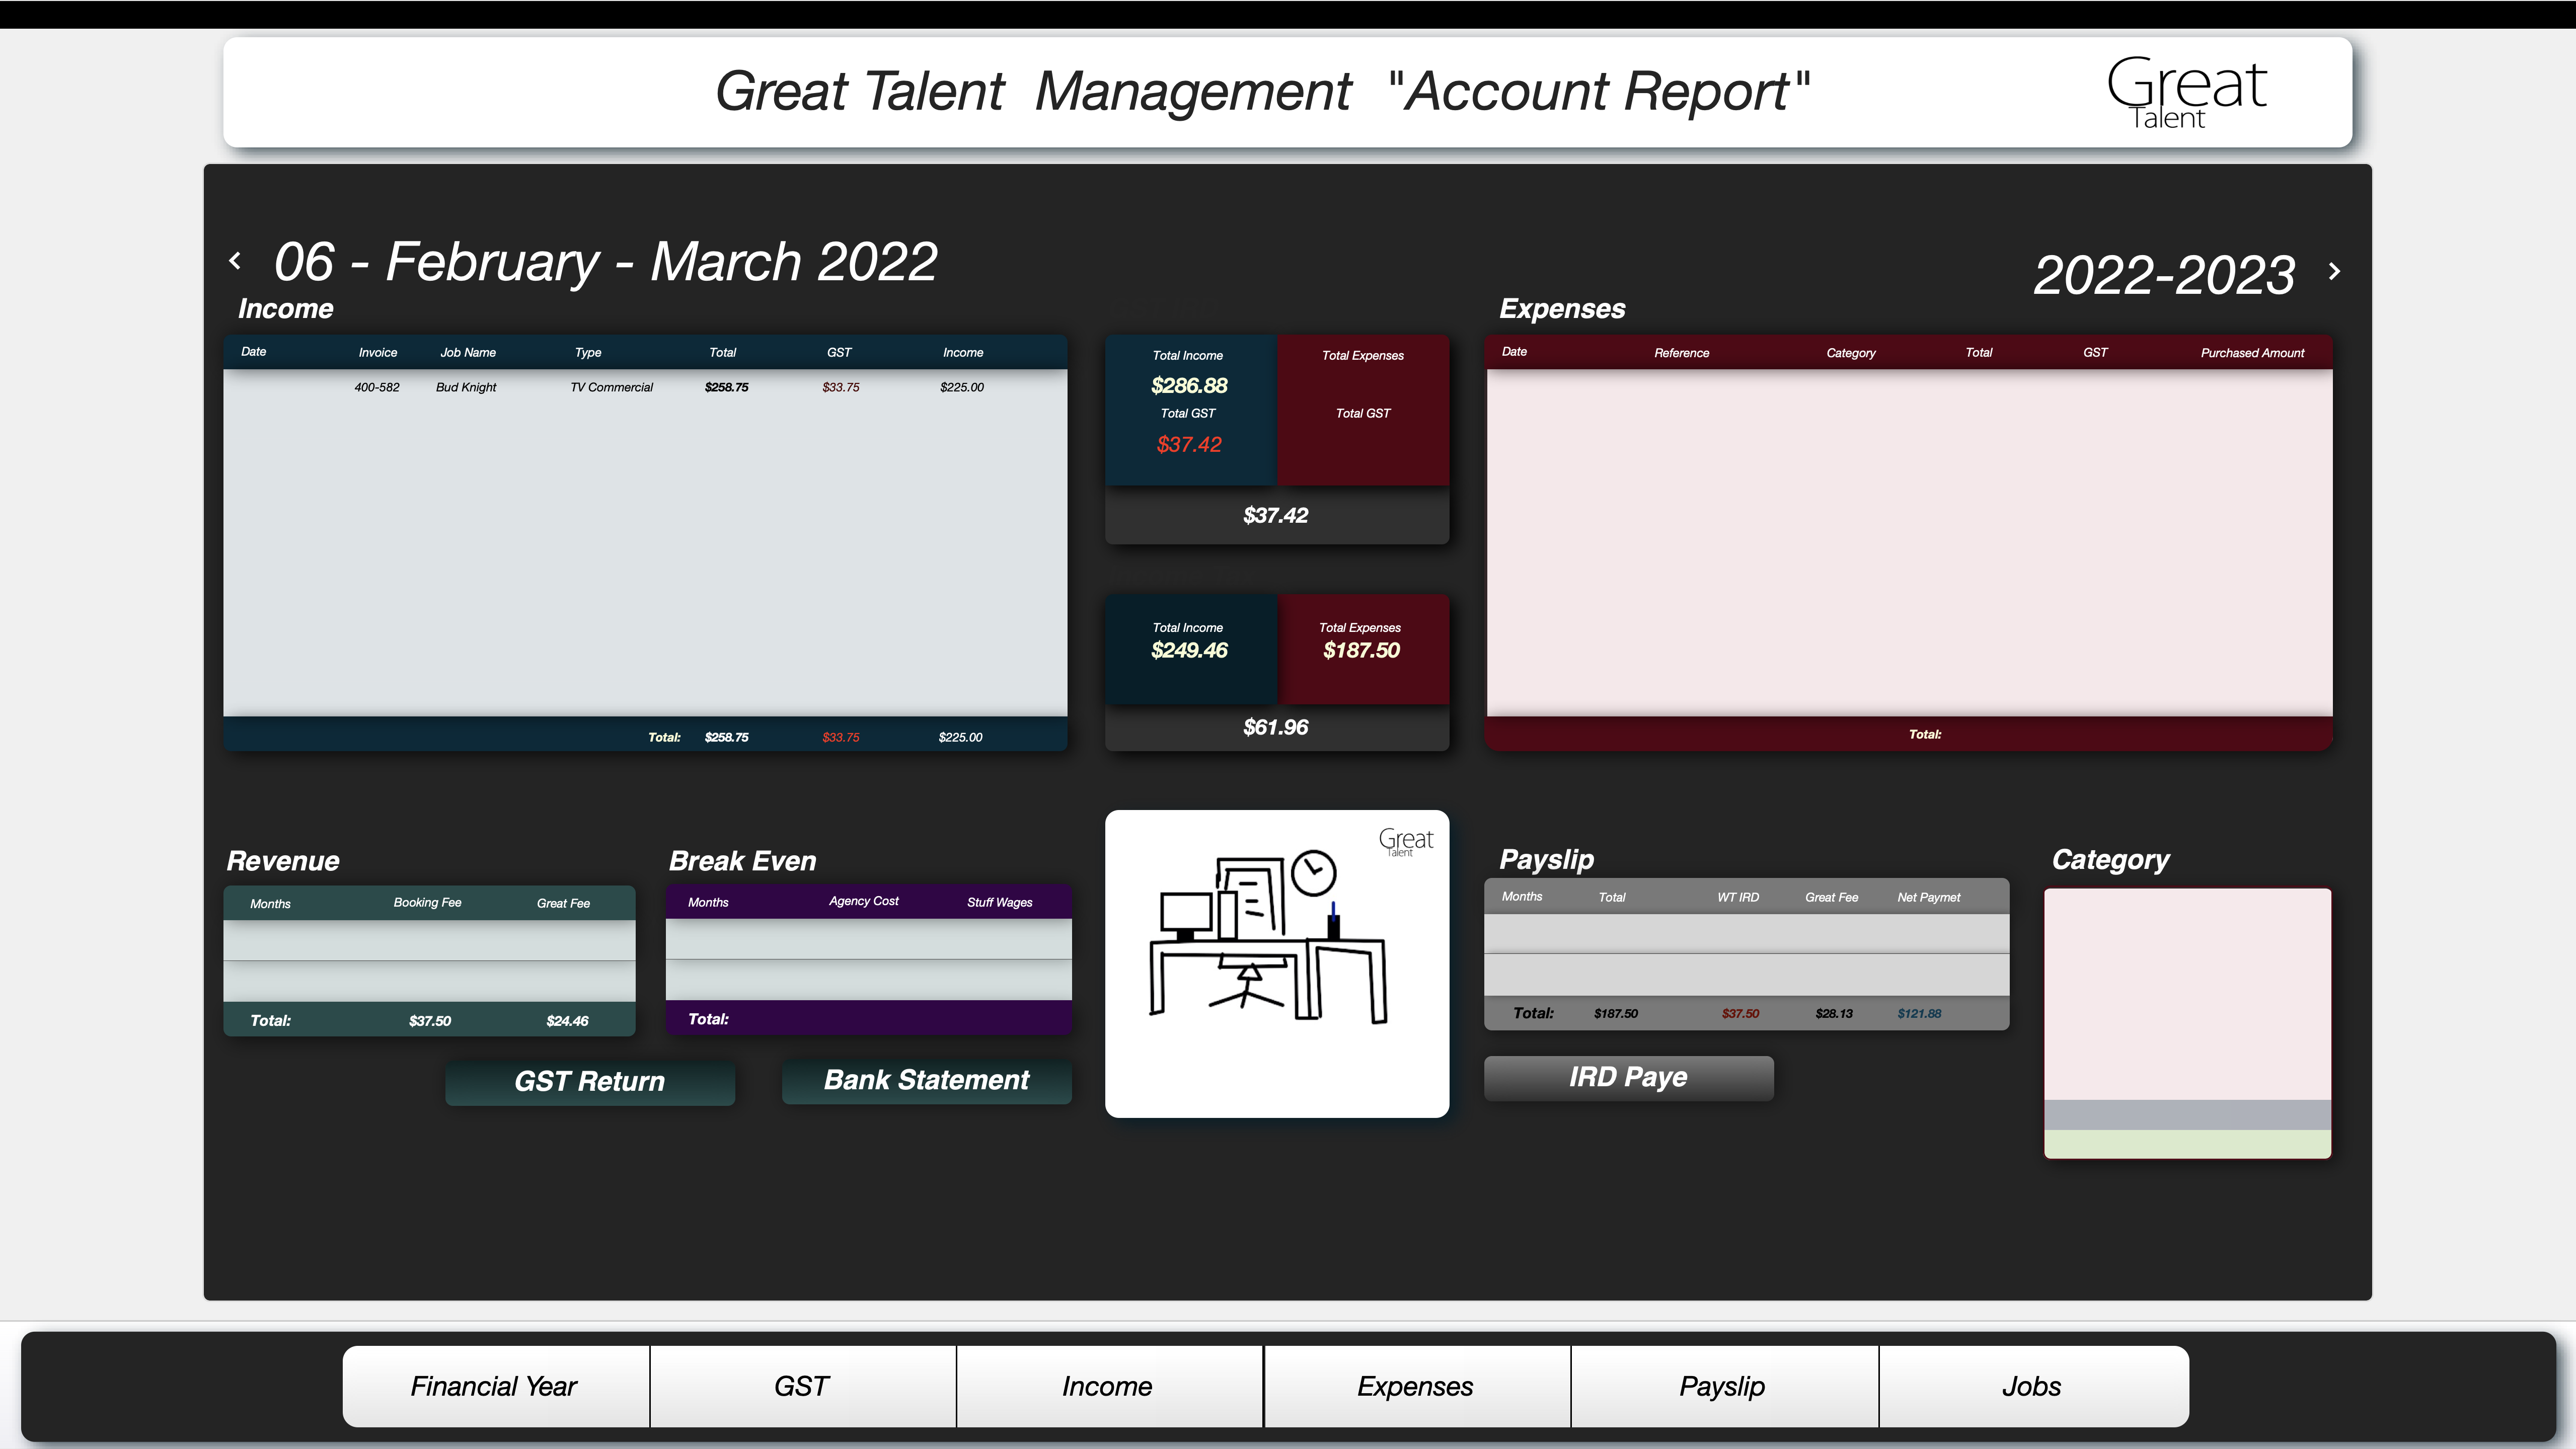Click the Purchased Amount column header
This screenshot has height=1449, width=2576.
[x=2252, y=353]
